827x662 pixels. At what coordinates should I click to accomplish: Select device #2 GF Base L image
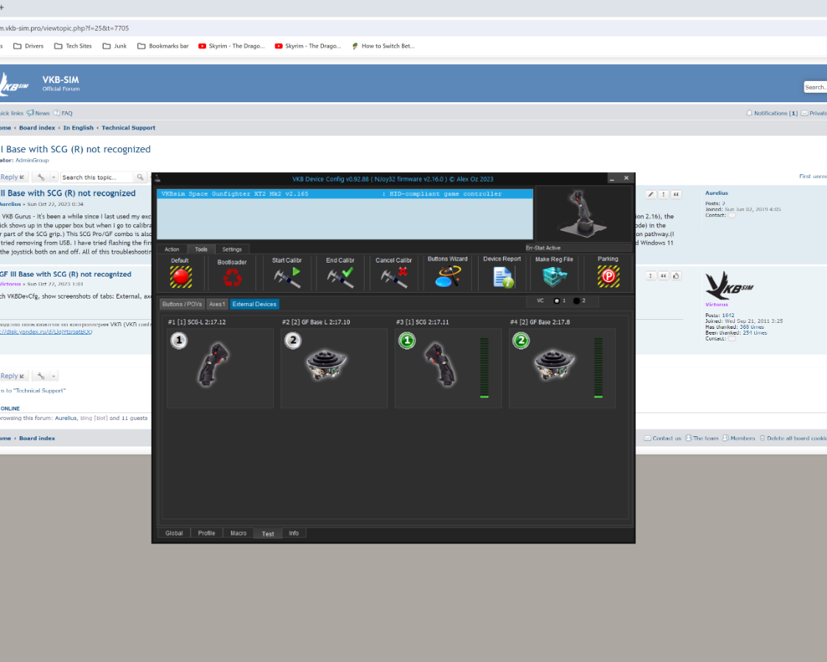point(327,364)
